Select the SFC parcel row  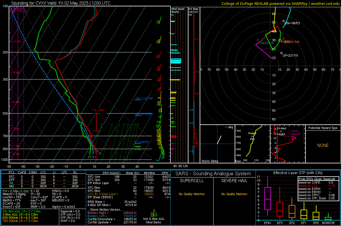point(43,177)
